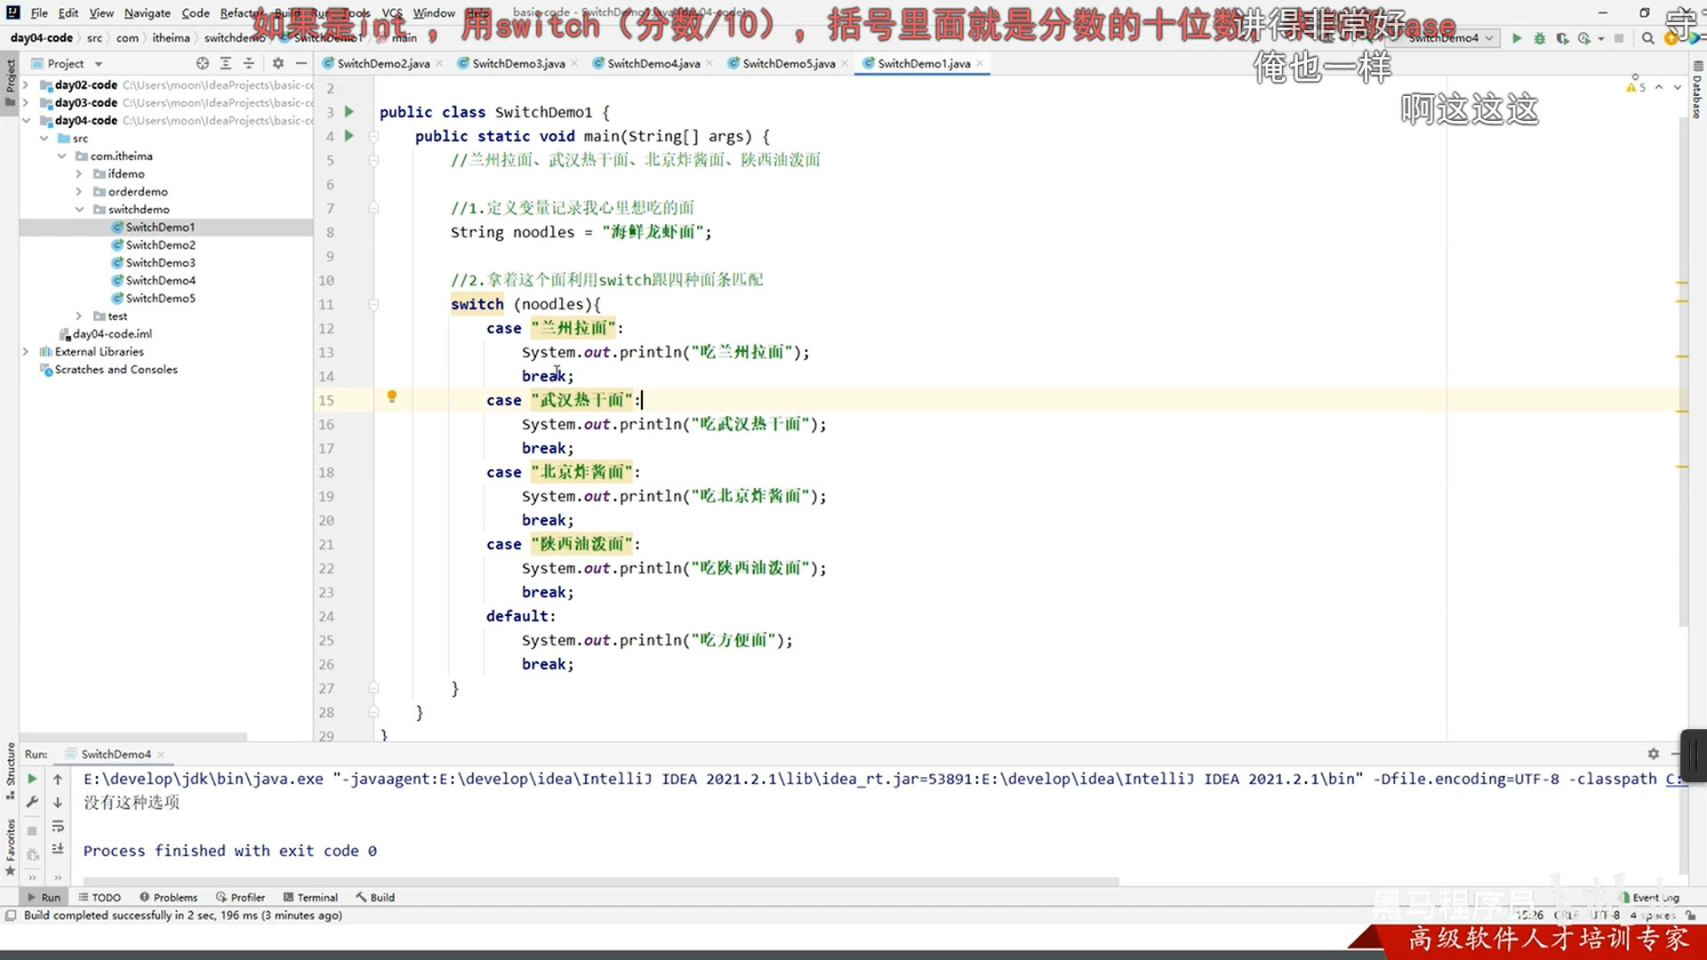Collapse the com.itheima package
Image resolution: width=1707 pixels, height=960 pixels.
pyautogui.click(x=61, y=156)
